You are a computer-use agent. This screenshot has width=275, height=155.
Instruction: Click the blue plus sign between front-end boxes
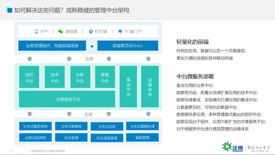(92, 46)
